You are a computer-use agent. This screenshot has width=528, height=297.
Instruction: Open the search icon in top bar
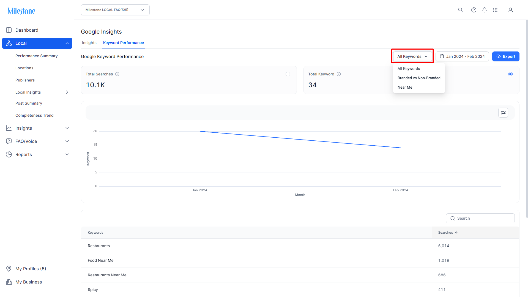point(460,10)
